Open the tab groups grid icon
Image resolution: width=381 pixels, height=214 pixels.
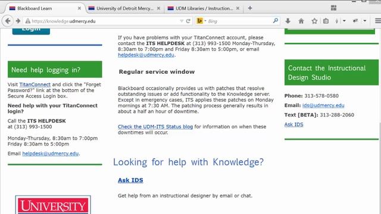tap(333, 8)
